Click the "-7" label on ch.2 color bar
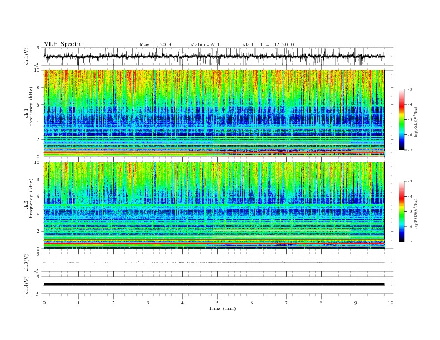Screen dimensions: 440x340 (410, 242)
